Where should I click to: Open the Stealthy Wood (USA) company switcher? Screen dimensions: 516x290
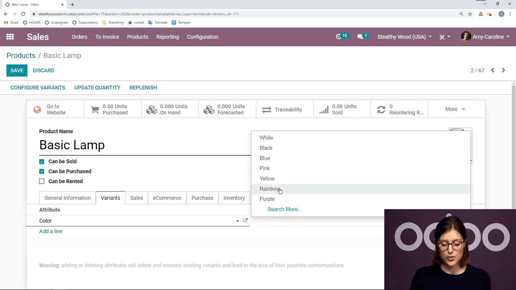click(404, 37)
